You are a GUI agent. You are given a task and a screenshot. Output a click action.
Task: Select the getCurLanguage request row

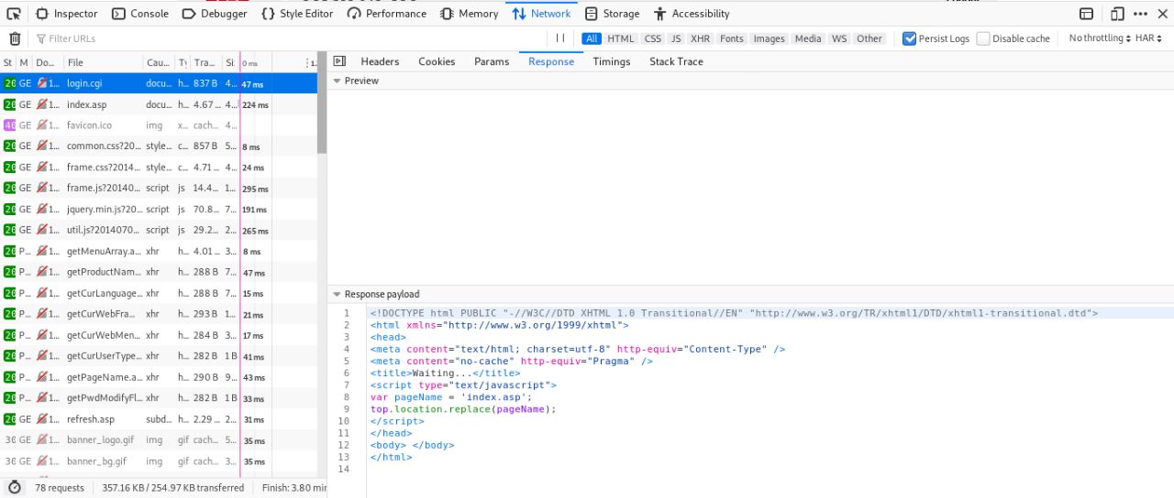tap(159, 293)
